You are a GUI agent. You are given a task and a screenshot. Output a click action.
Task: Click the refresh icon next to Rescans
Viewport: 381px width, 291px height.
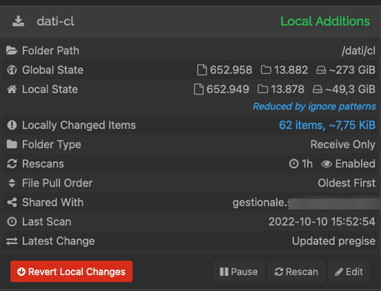(x=12, y=163)
